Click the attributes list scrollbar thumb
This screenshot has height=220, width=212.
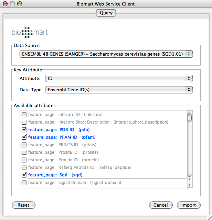[x=189, y=118]
